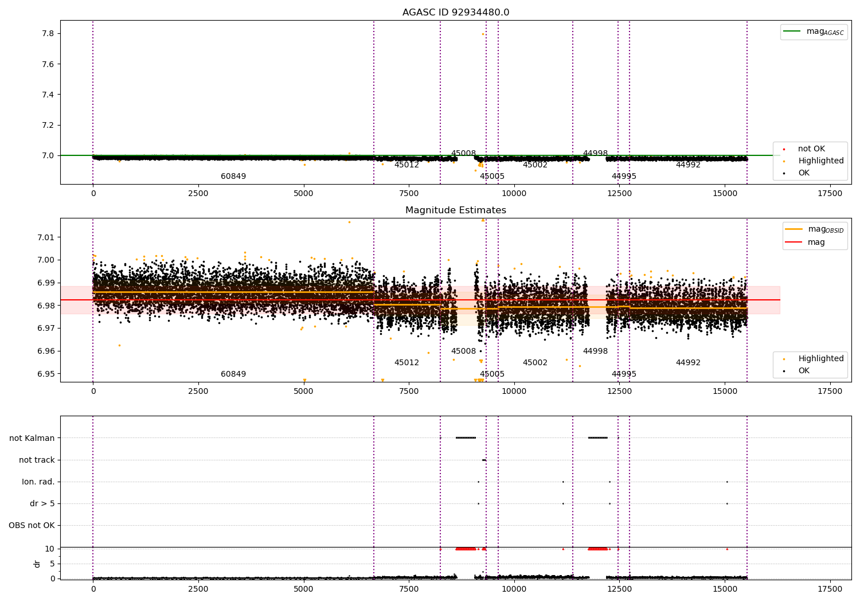860x602 pixels.
Task: Click the 'AGASC ID 92934480.0' title
Action: tap(455, 13)
